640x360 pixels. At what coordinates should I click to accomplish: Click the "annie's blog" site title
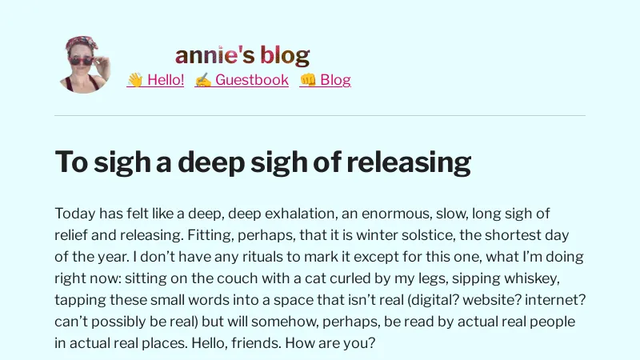[242, 55]
